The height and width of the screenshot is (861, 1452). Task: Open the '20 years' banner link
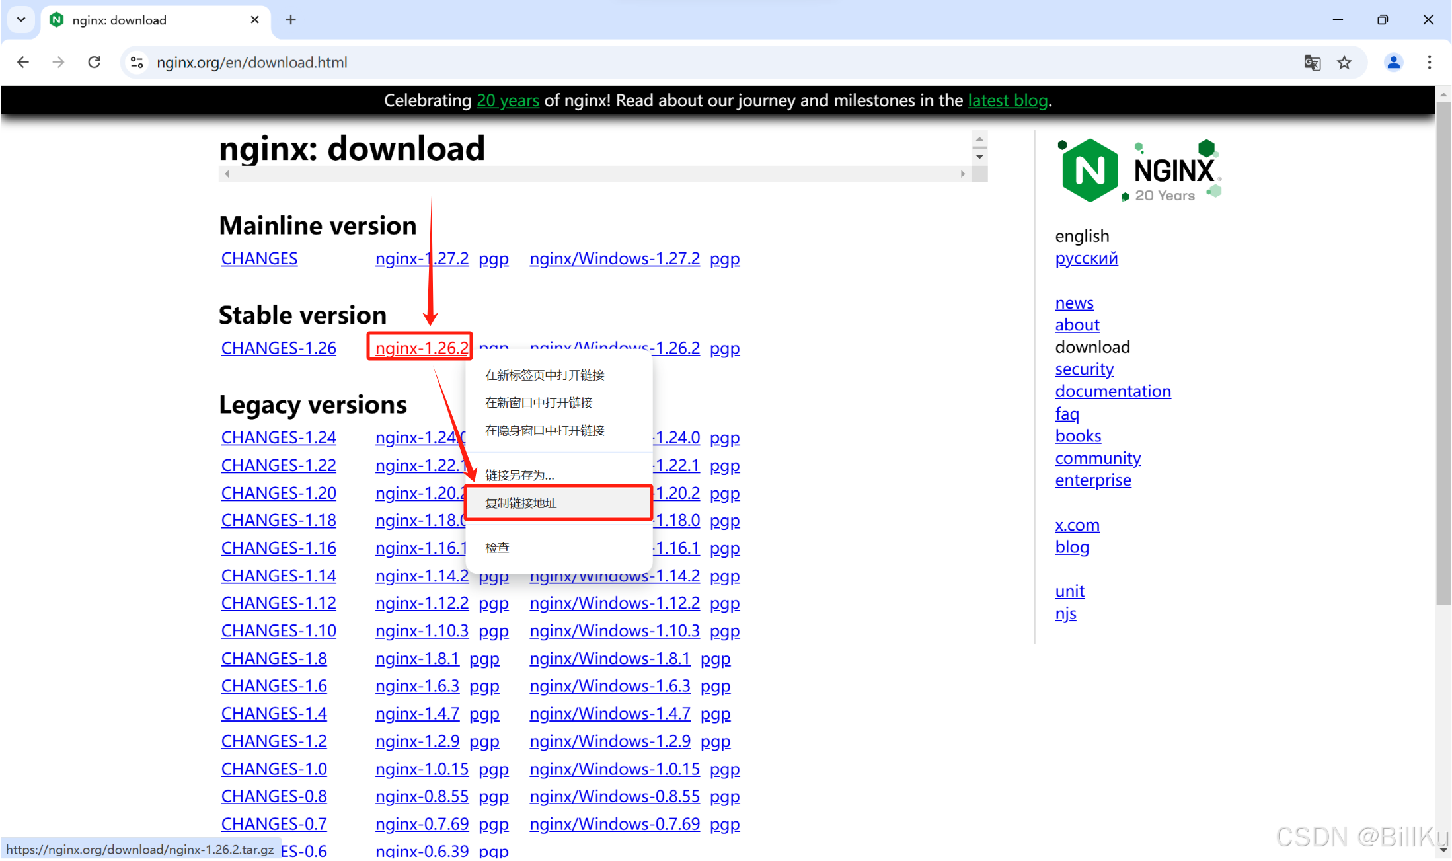pos(508,100)
